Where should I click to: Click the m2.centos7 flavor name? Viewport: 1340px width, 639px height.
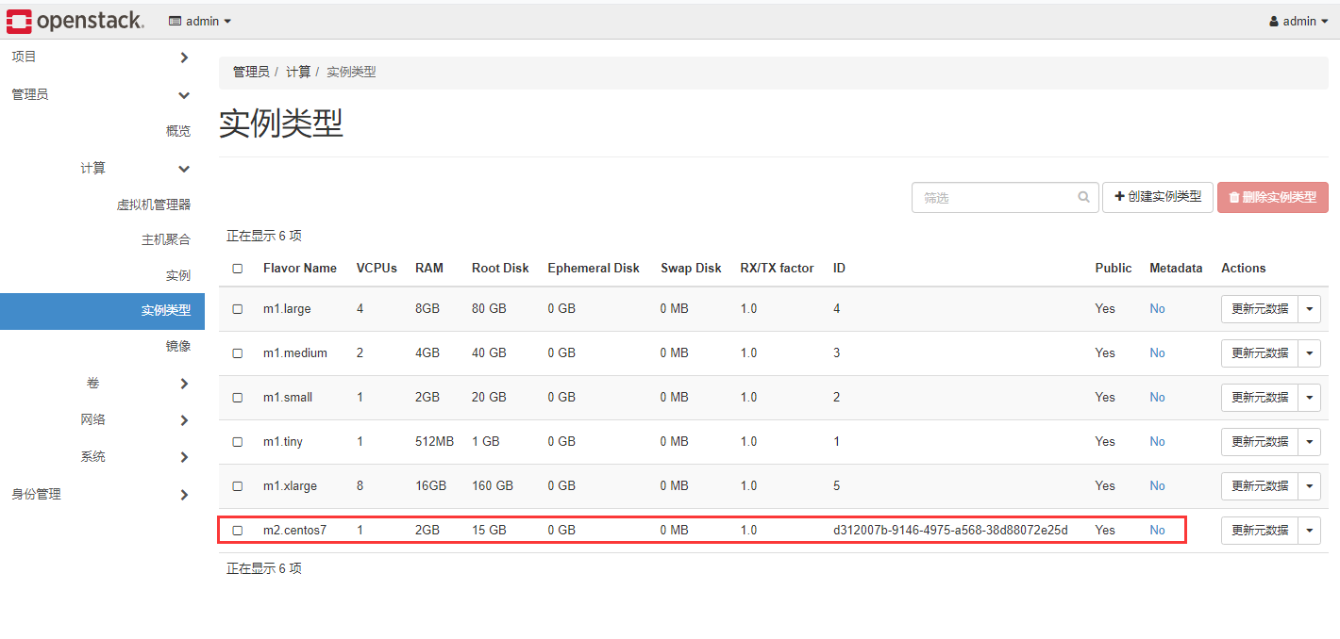pos(294,531)
